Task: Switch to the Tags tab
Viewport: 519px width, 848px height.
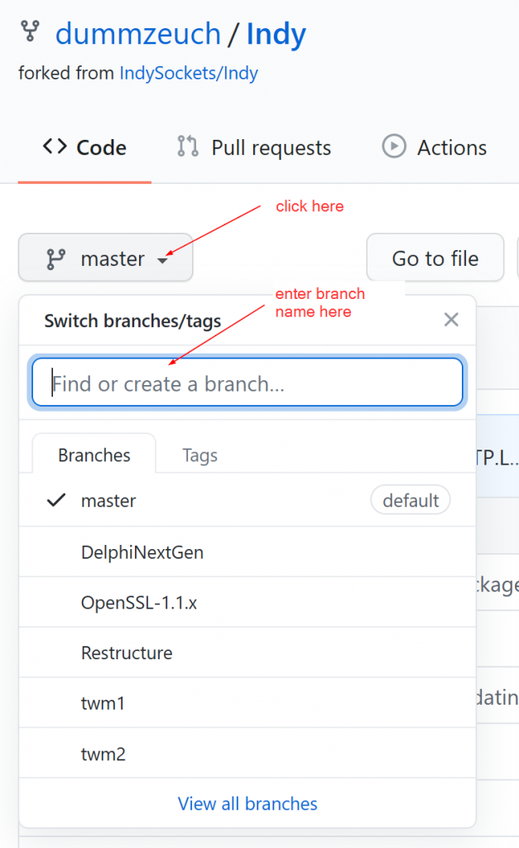Action: 199,455
